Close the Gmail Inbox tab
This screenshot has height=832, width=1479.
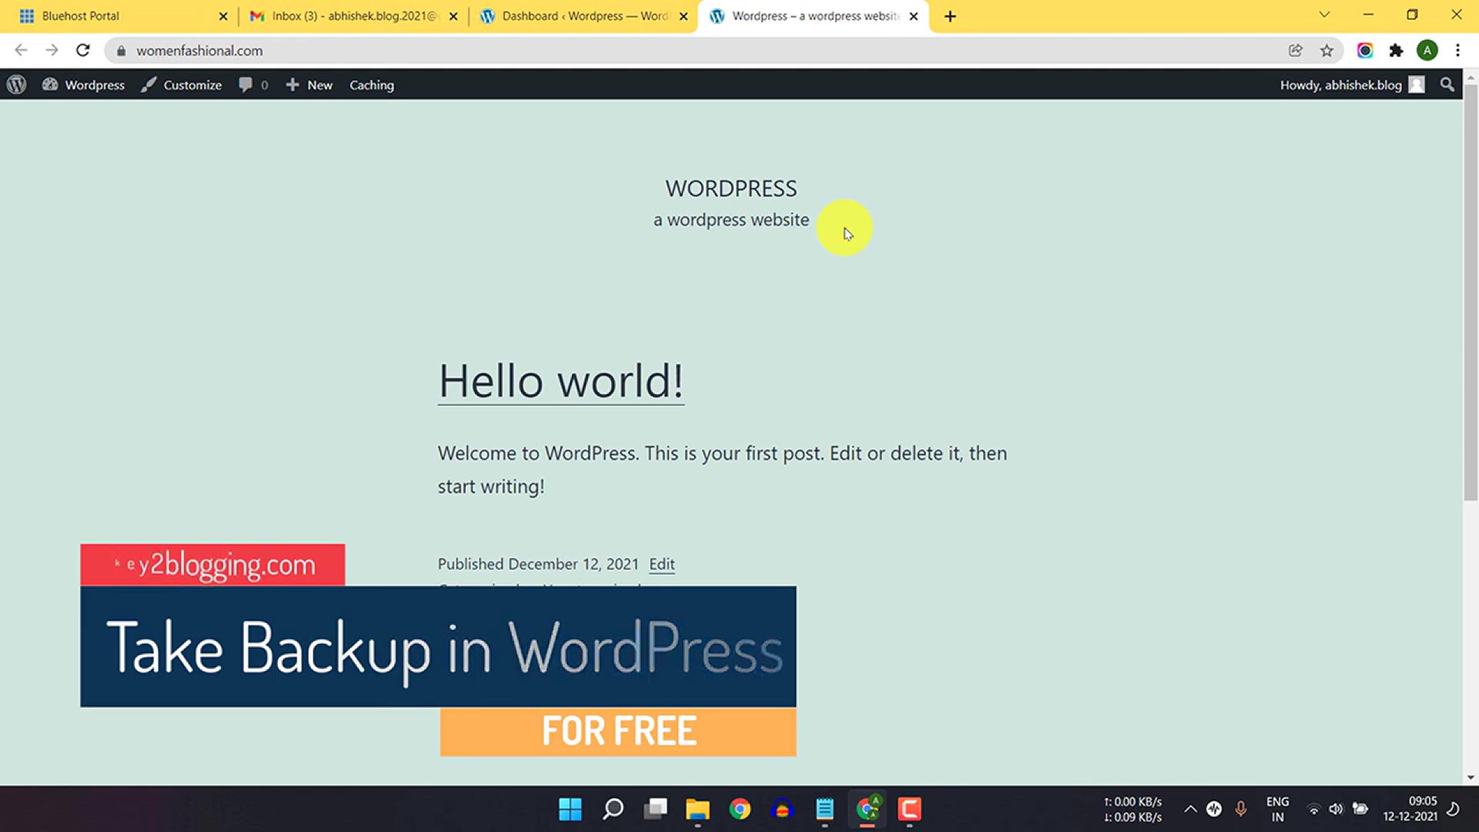coord(453,16)
